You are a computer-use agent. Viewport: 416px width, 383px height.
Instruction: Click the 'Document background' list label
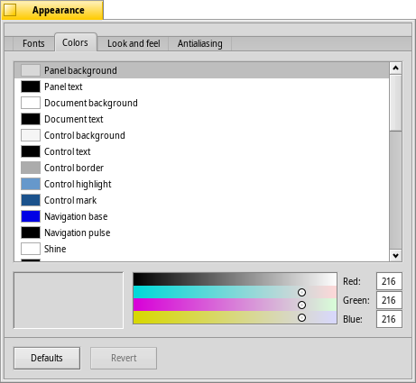click(91, 103)
